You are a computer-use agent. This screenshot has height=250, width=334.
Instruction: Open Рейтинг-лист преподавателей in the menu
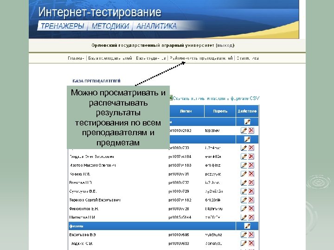[x=201, y=58]
